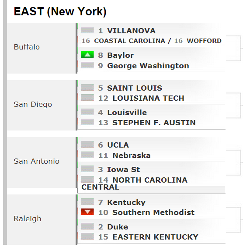Click the gray indicator beside Louisville
This screenshot has width=243, height=247.
87,112
